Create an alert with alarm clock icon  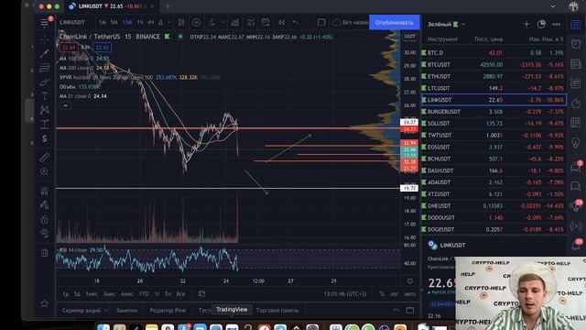(x=266, y=22)
